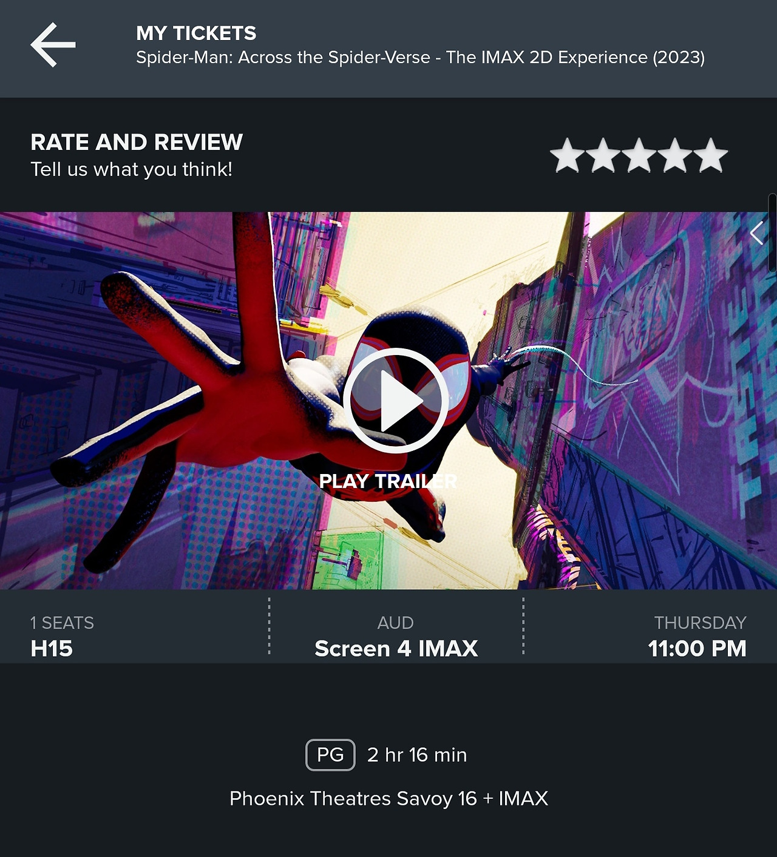This screenshot has height=857, width=777.
Task: Click the PLAY TRAILER label
Action: pyautogui.click(x=388, y=481)
